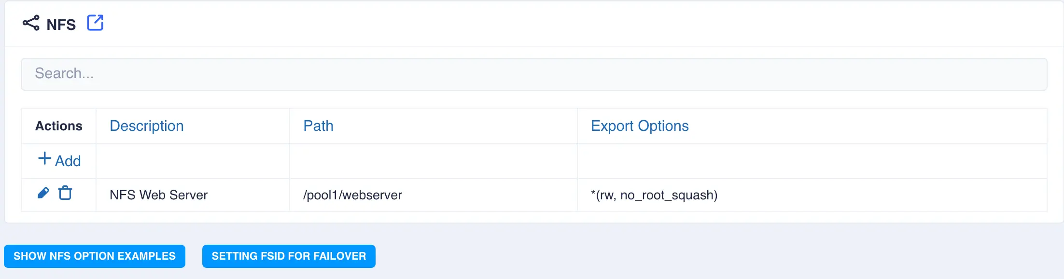The height and width of the screenshot is (279, 1064).
Task: Delete the NFS Web Server export
Action: click(x=65, y=193)
